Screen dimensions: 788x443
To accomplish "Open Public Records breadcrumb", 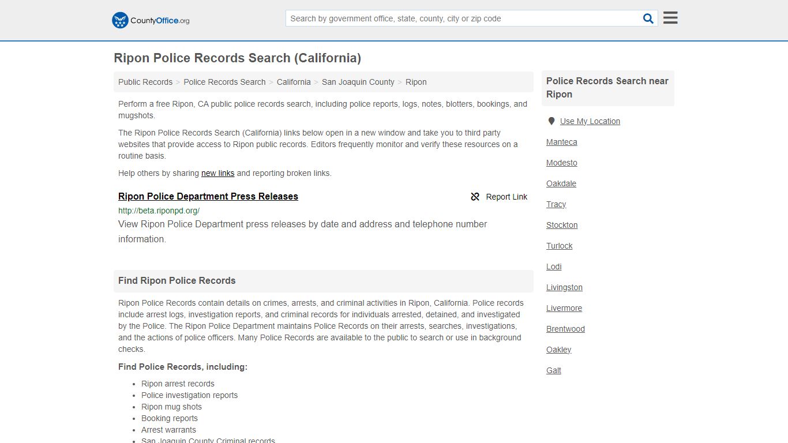I will [x=145, y=82].
